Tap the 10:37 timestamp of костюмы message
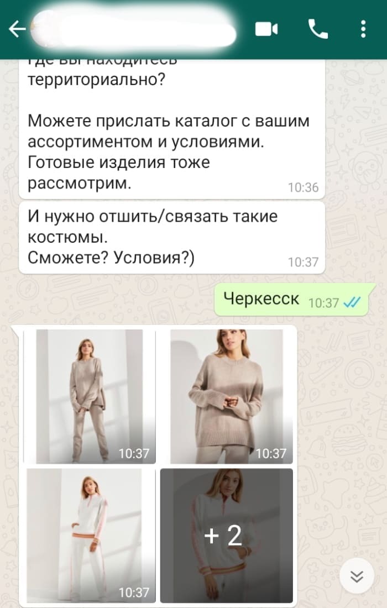Screen dimensions: 387x608 (303, 263)
